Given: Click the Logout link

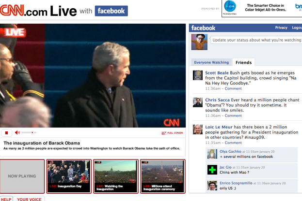Looking at the screenshot, I should click(297, 28).
